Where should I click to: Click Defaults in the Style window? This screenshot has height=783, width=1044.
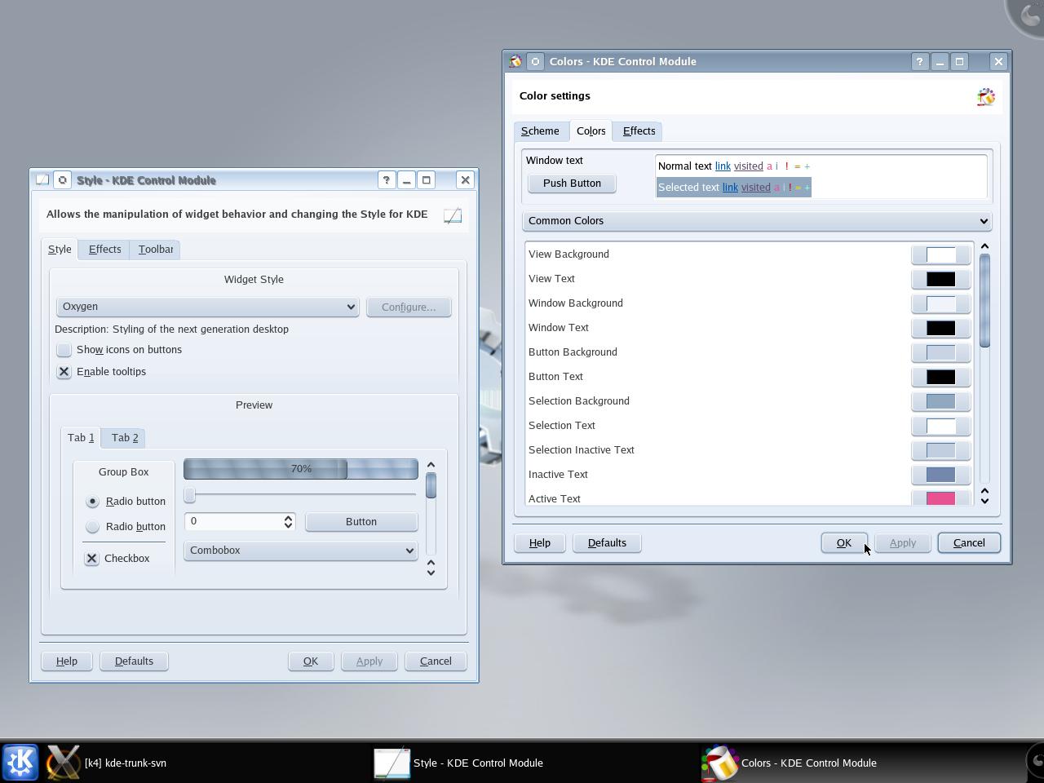pyautogui.click(x=134, y=661)
